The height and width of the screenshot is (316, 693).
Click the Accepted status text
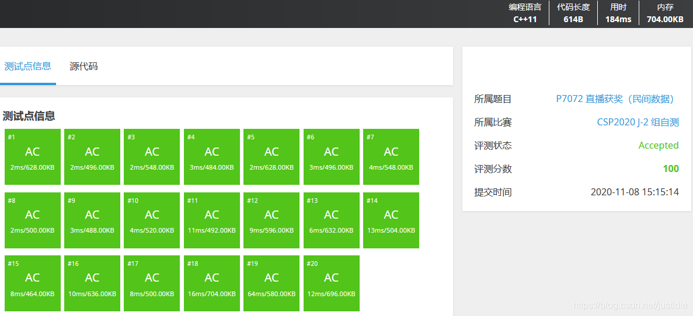[x=659, y=145]
